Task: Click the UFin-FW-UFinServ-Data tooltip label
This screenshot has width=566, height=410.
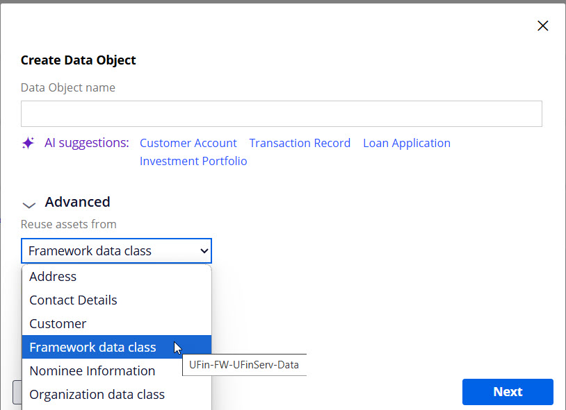Action: point(244,364)
